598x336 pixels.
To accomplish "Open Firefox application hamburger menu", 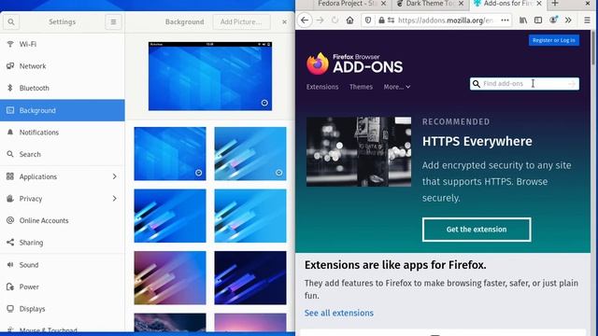I will (588, 21).
